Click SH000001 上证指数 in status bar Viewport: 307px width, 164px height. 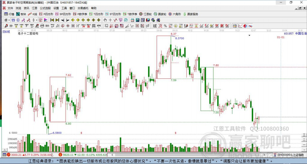click(x=291, y=155)
